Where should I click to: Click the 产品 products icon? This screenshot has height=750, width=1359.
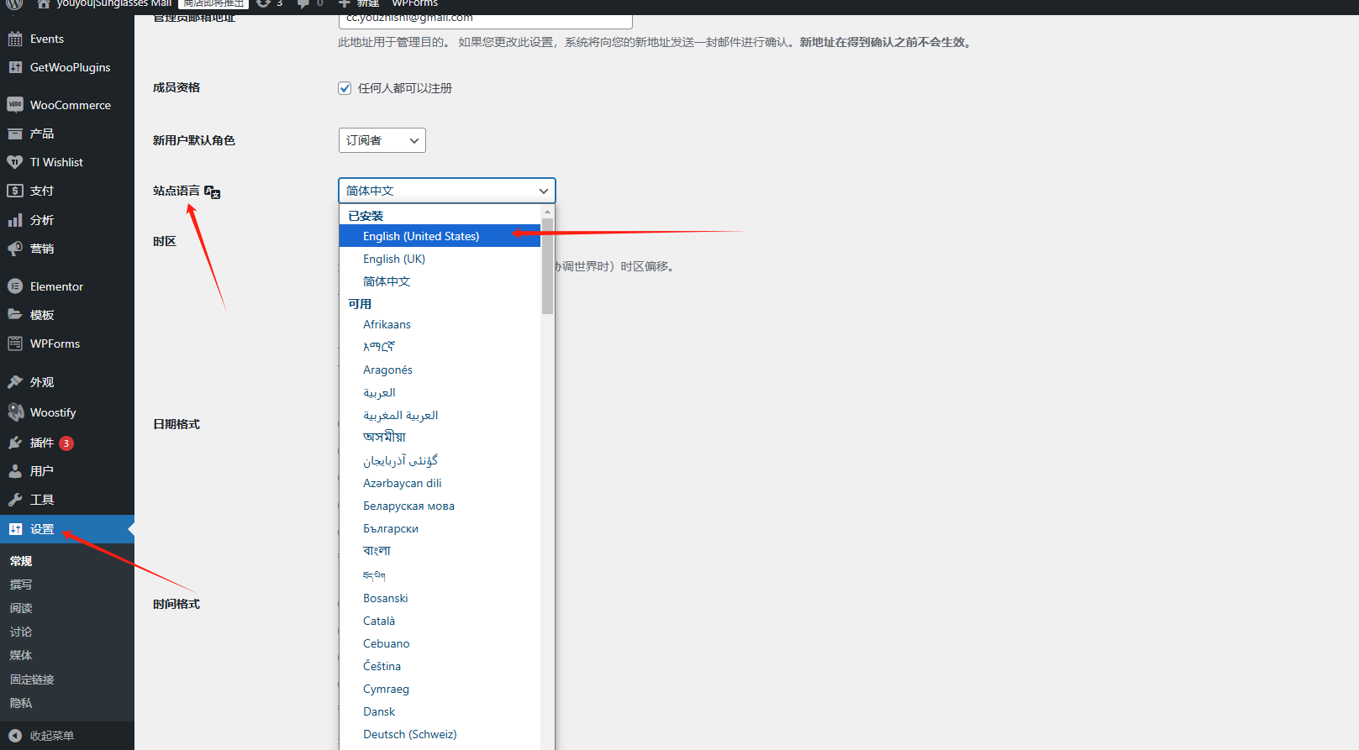pyautogui.click(x=15, y=134)
